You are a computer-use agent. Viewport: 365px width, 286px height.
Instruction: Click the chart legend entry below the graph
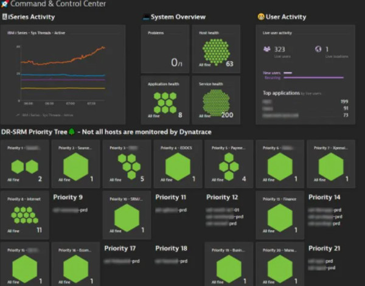coord(44,115)
